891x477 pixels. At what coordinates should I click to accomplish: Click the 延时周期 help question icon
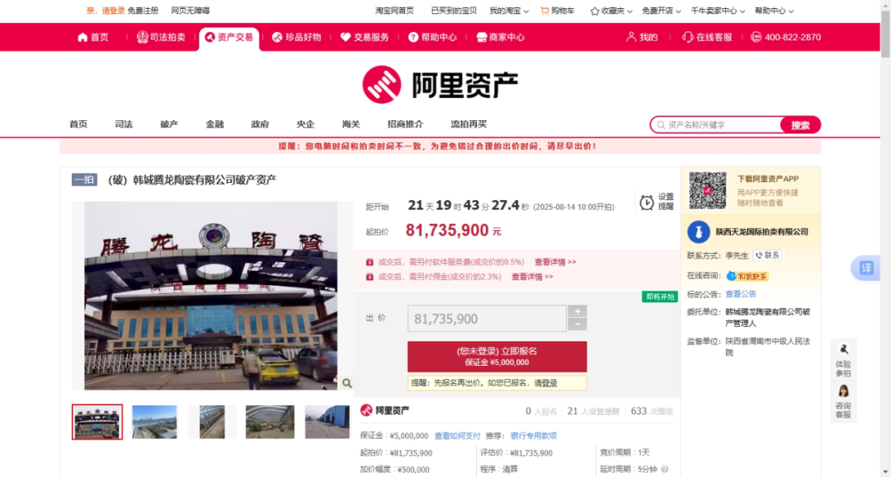tap(665, 469)
